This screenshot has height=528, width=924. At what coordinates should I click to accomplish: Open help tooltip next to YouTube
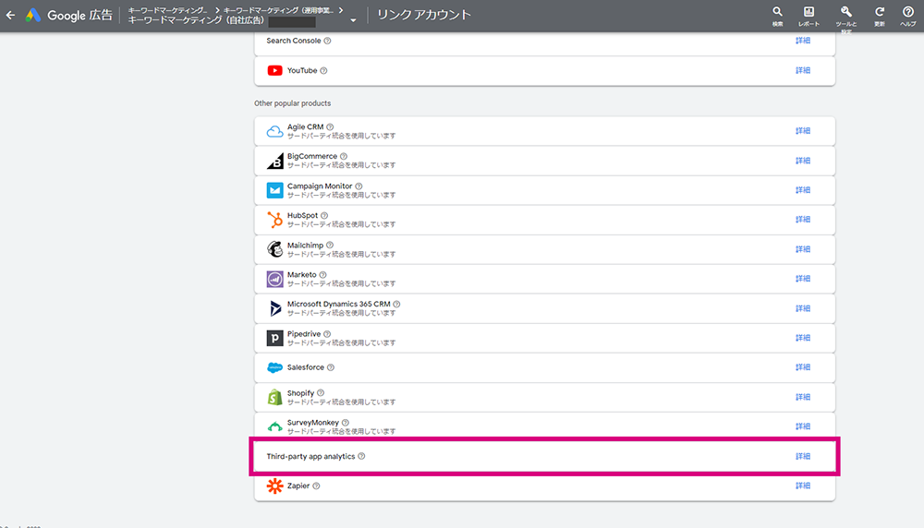(x=323, y=71)
